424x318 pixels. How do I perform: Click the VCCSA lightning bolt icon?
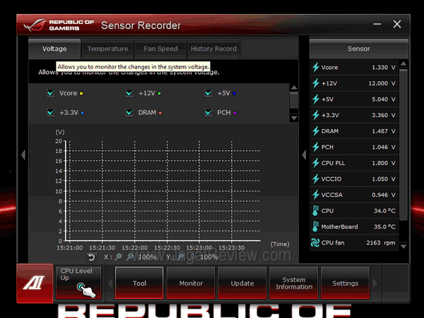pyautogui.click(x=316, y=195)
